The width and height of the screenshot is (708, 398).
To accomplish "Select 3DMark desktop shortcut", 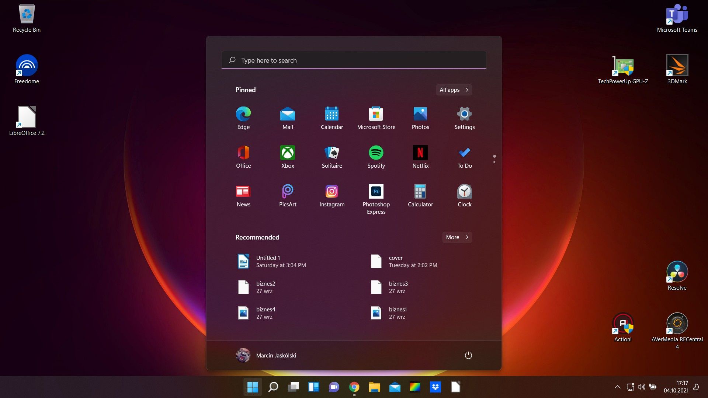I will [677, 70].
